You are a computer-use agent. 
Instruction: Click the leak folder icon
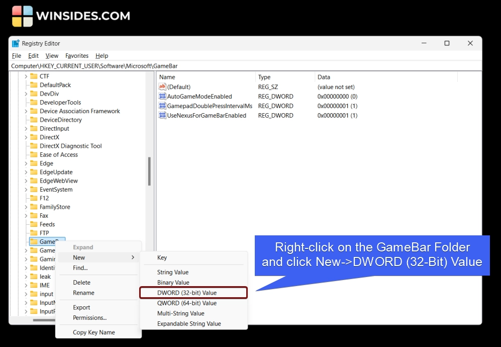34,276
